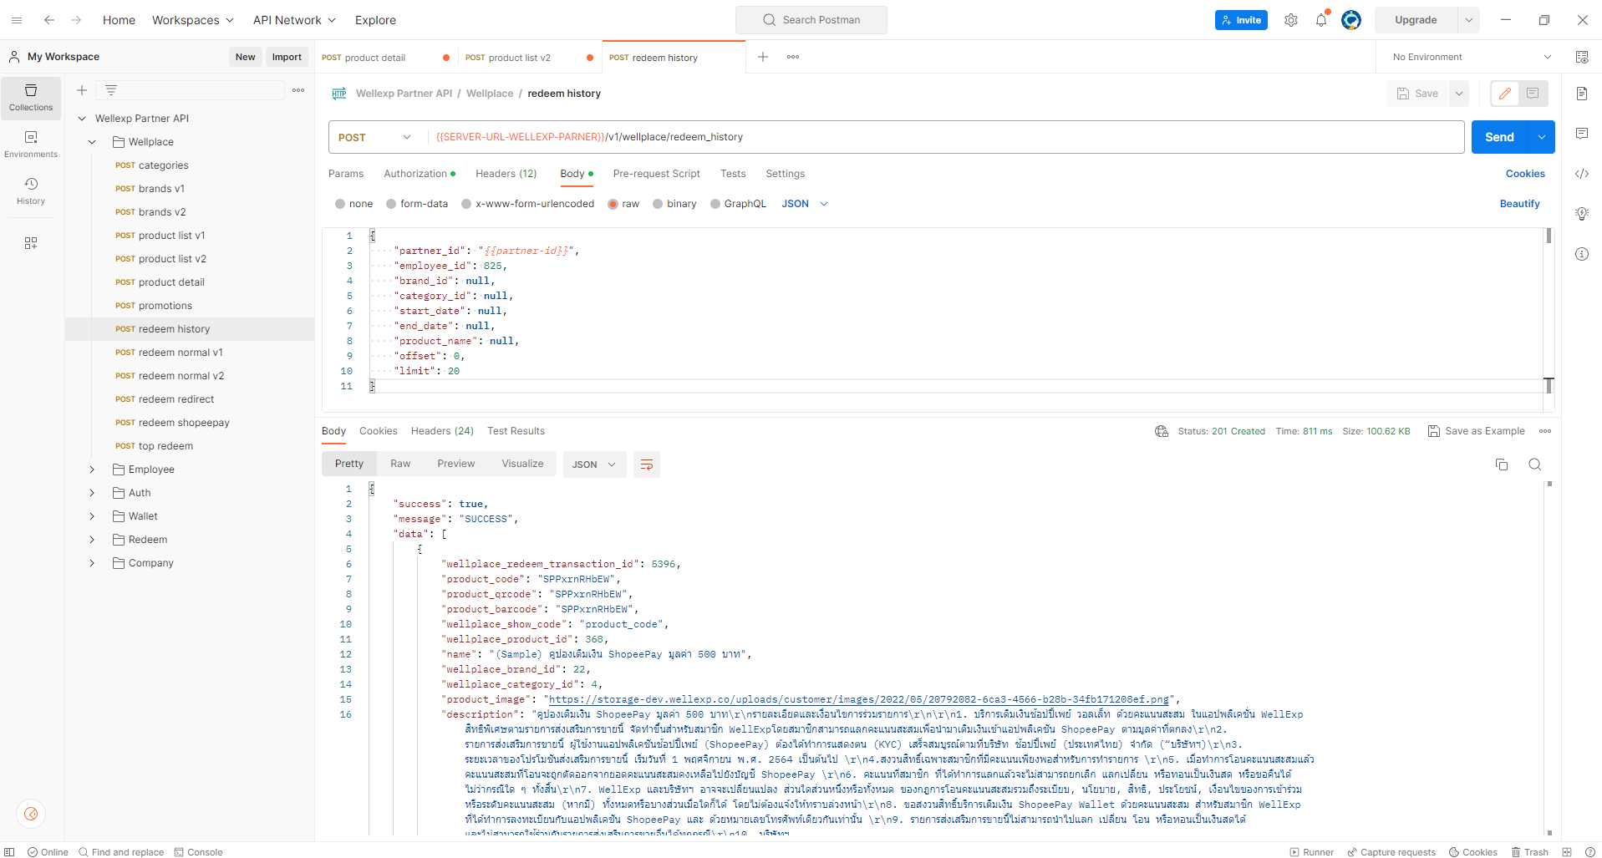Open the code snippet icon in right sidebar

click(1582, 174)
